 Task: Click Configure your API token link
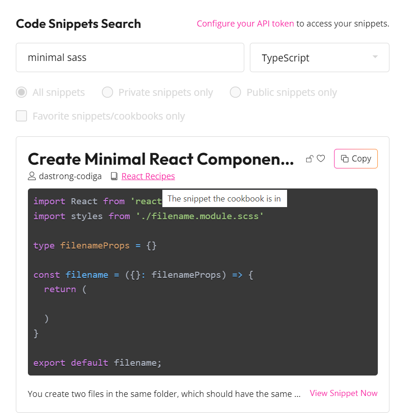coord(245,24)
